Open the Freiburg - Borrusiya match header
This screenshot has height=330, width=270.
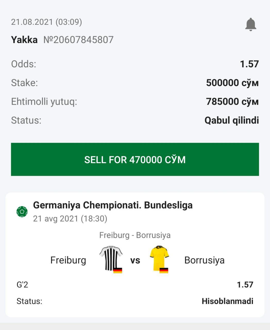tap(135, 235)
